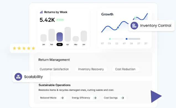Click the tallest Apr bar in chart
Image resolution: width=176 pixels, height=108 pixels.
pos(68,34)
